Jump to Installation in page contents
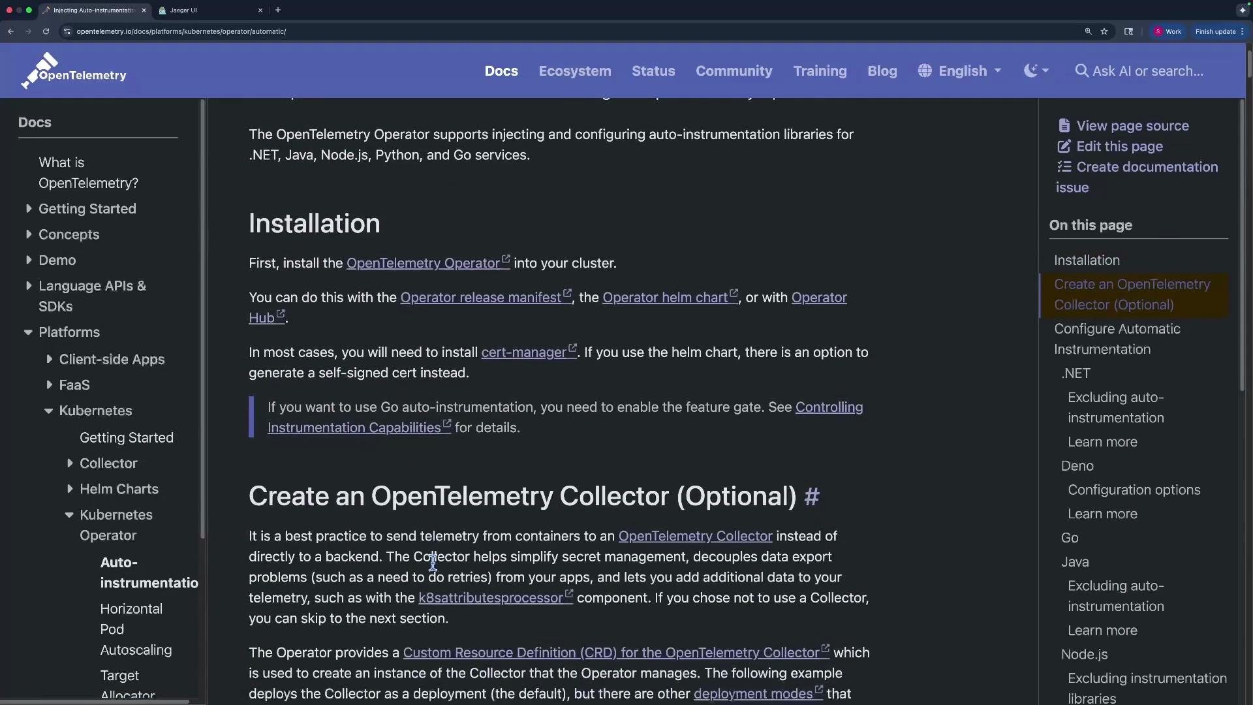The image size is (1253, 705). [x=1087, y=260]
